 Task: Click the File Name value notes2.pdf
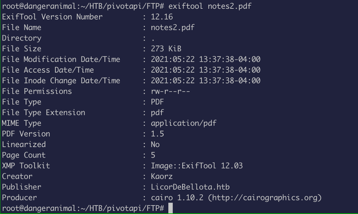[x=172, y=28]
